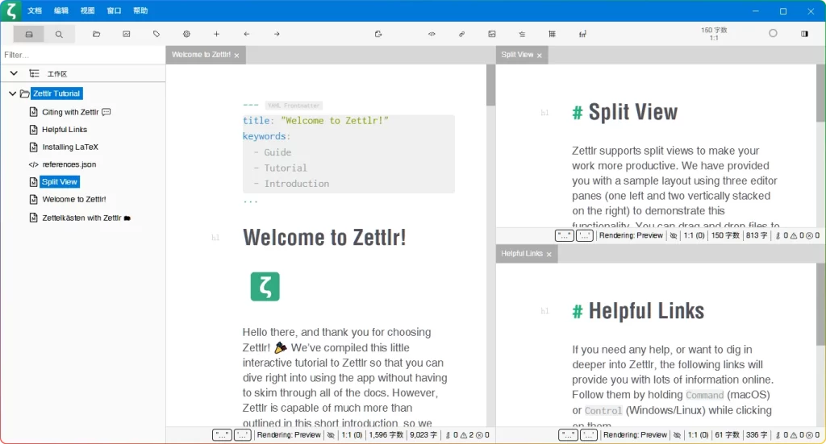
Task: Open the 编辑 menu
Action: pos(61,10)
